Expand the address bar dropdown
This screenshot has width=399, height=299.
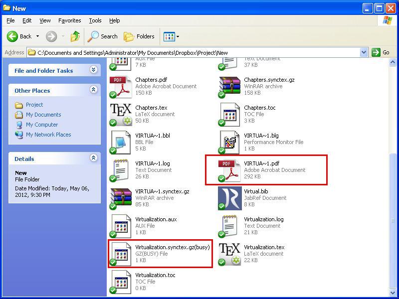pyautogui.click(x=364, y=53)
